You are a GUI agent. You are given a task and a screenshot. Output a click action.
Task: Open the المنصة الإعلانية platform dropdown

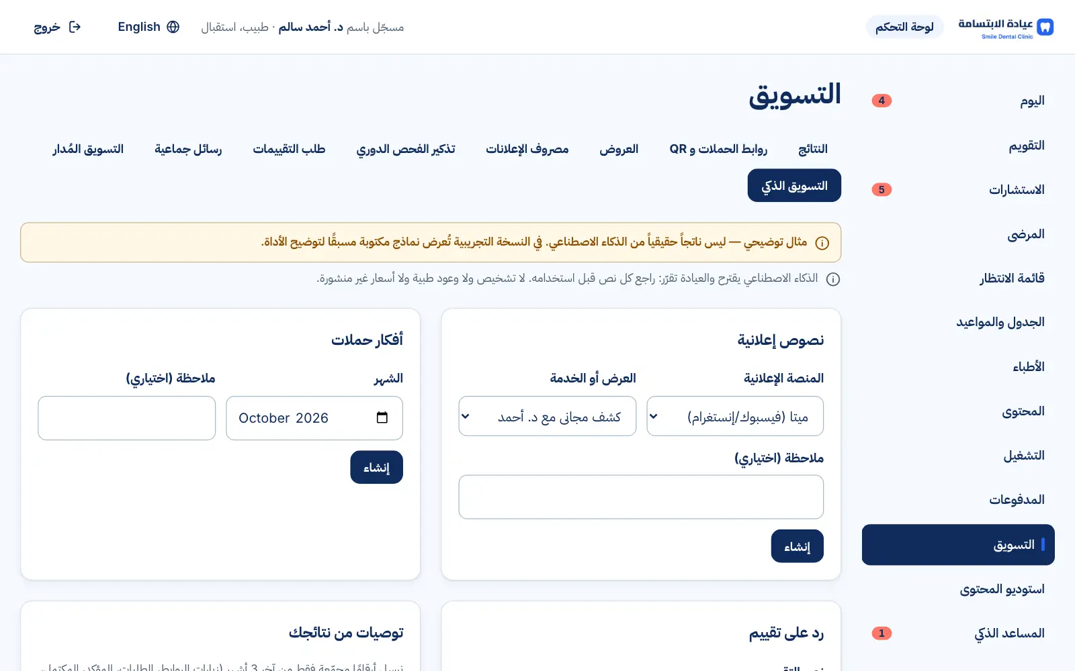click(x=735, y=417)
